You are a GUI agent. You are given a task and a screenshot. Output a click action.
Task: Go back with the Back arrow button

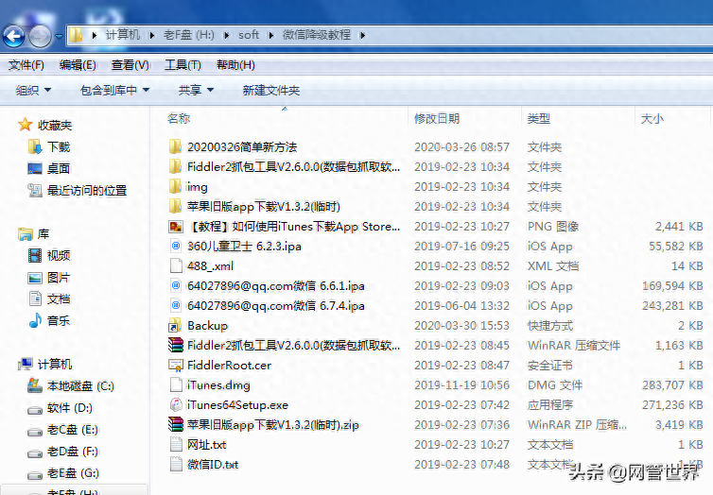point(13,36)
